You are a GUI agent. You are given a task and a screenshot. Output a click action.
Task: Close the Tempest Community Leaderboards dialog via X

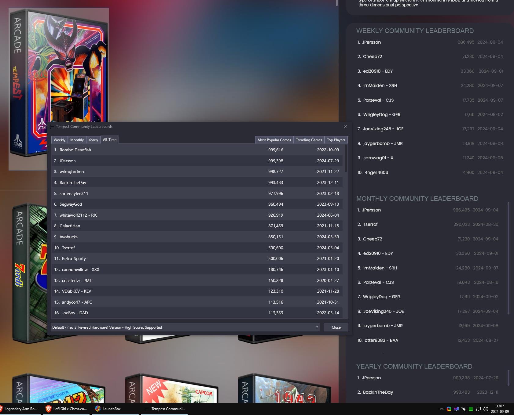coord(345,127)
